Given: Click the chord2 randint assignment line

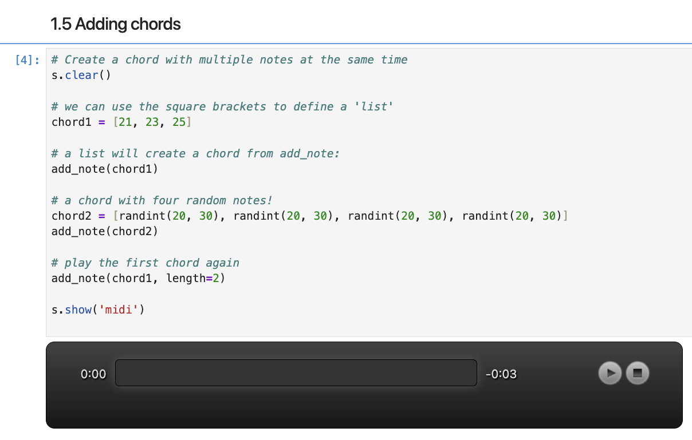Looking at the screenshot, I should (x=310, y=216).
